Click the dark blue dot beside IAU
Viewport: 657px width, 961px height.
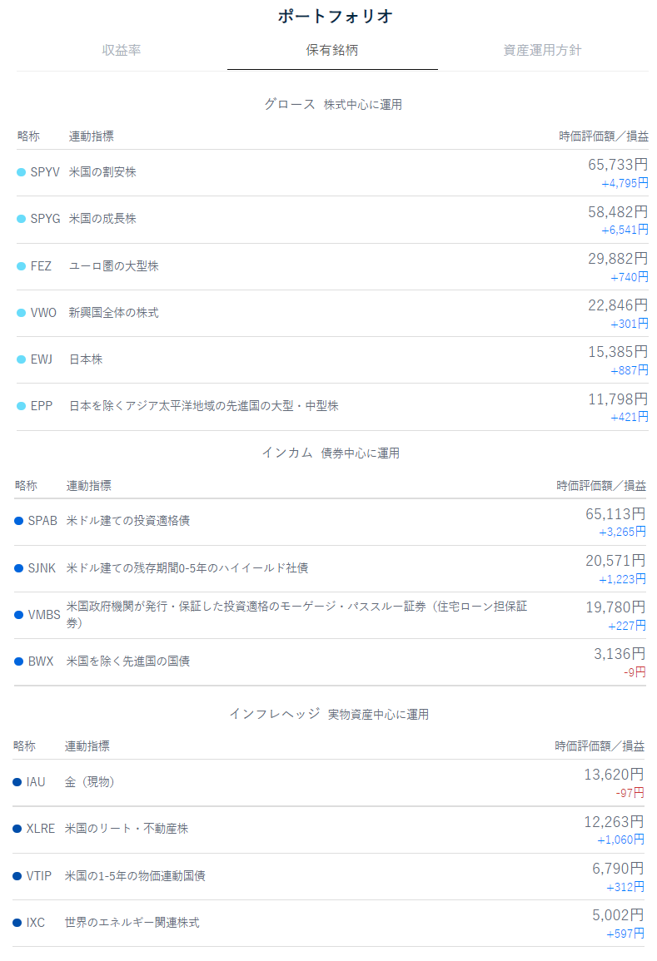click(17, 782)
